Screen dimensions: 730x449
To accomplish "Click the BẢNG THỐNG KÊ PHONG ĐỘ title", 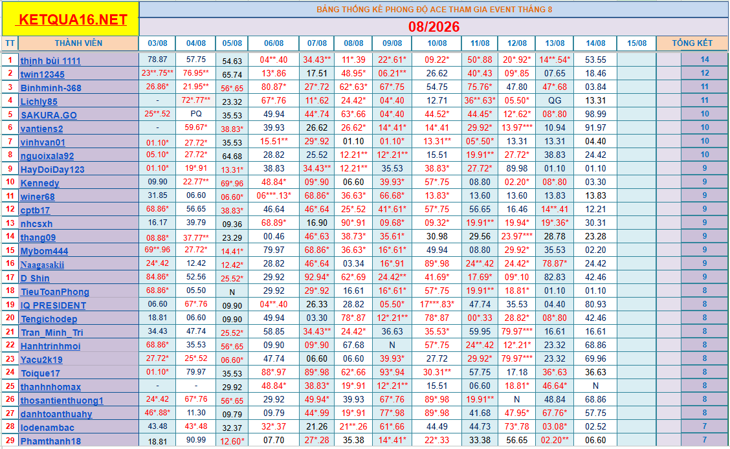I will 434,9.
